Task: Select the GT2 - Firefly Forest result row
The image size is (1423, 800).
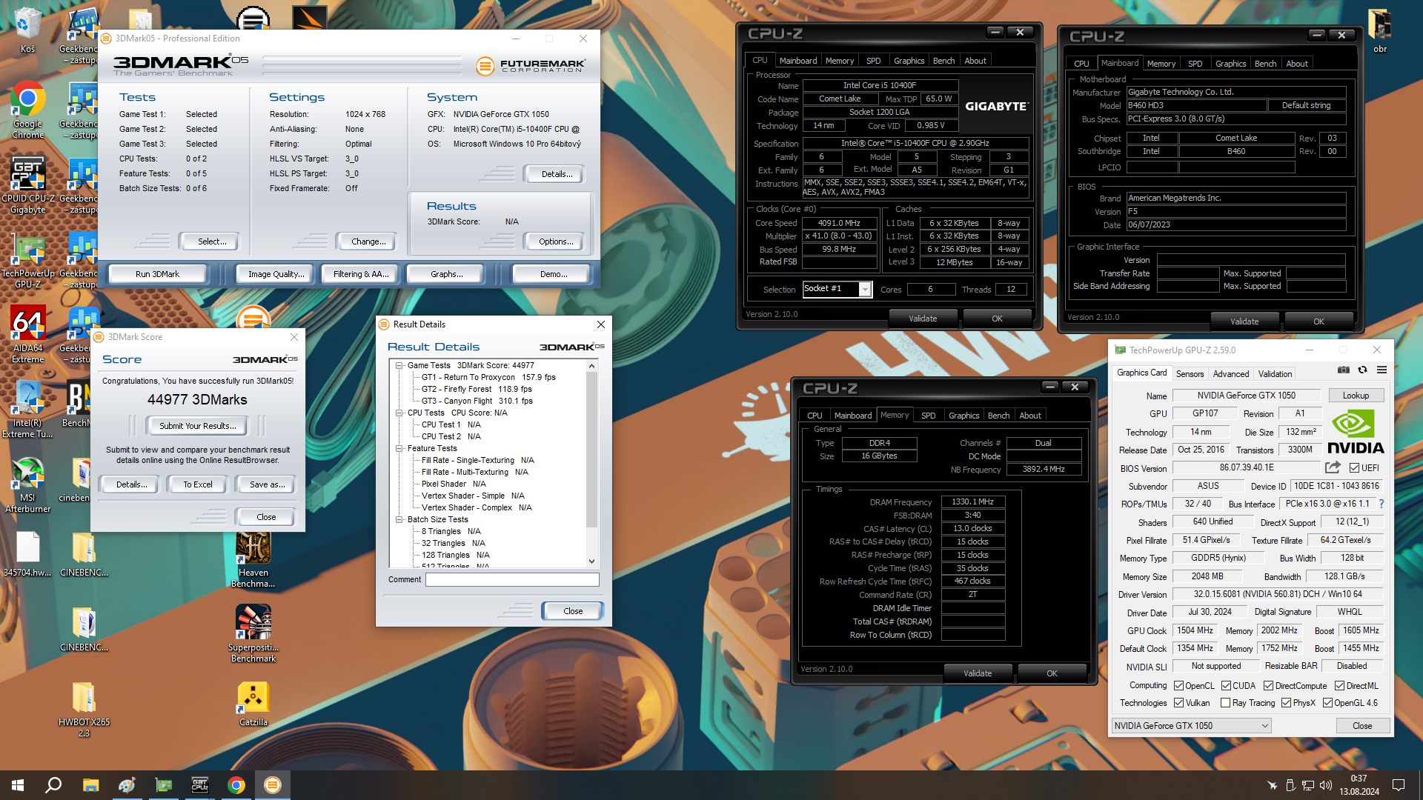Action: click(x=477, y=389)
